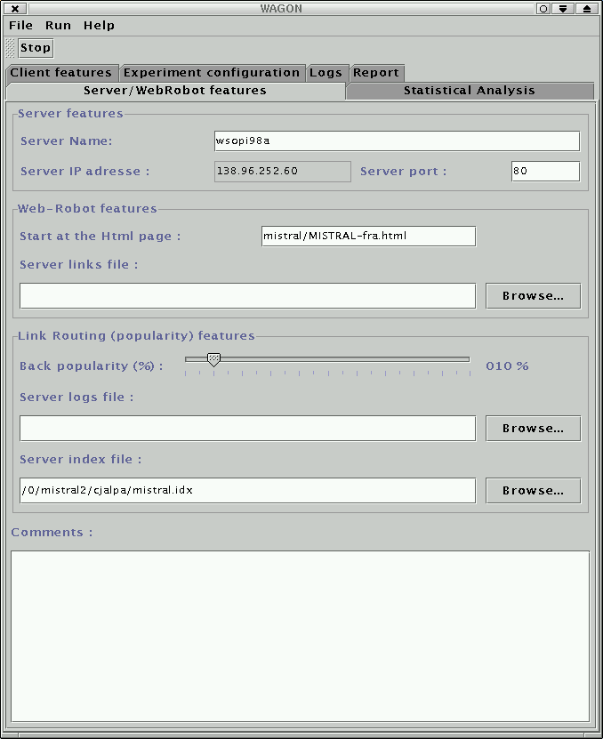
Task: Browse for the Server index file
Action: (x=533, y=491)
